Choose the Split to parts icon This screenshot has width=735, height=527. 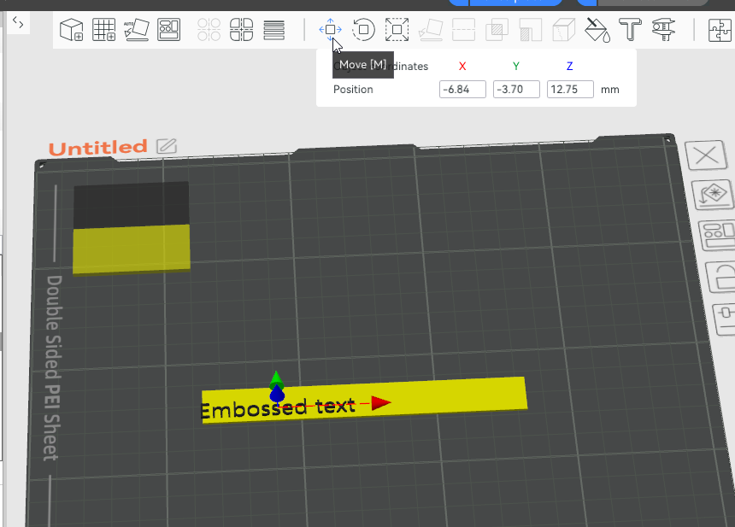coord(241,30)
